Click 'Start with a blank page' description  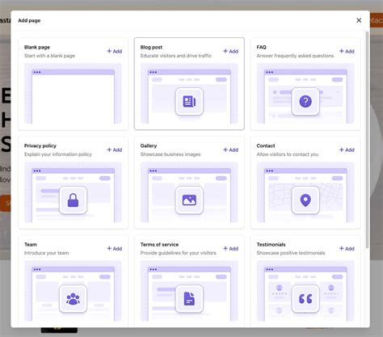tap(49, 56)
